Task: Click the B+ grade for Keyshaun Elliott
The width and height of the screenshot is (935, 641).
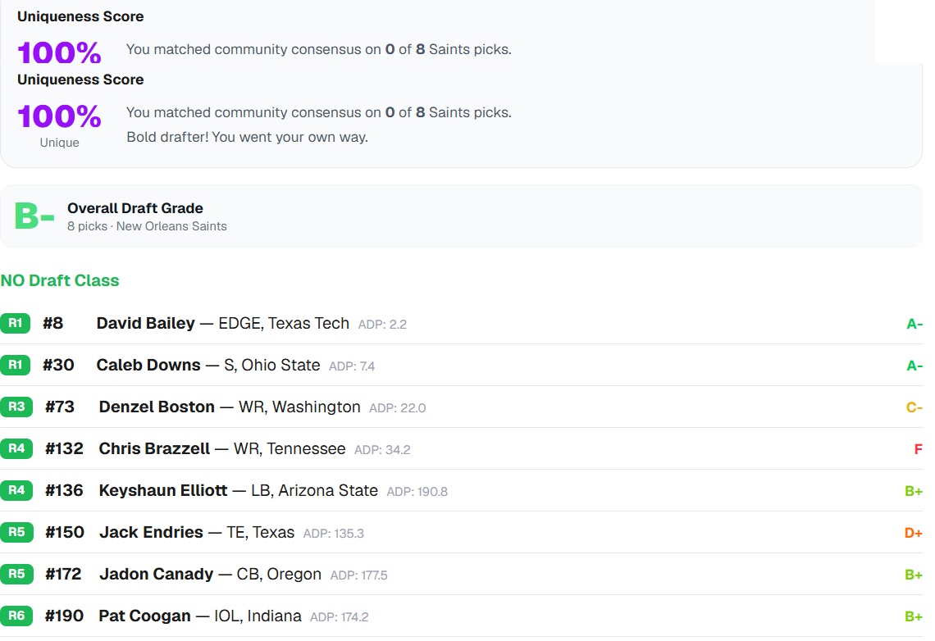Action: click(x=914, y=490)
